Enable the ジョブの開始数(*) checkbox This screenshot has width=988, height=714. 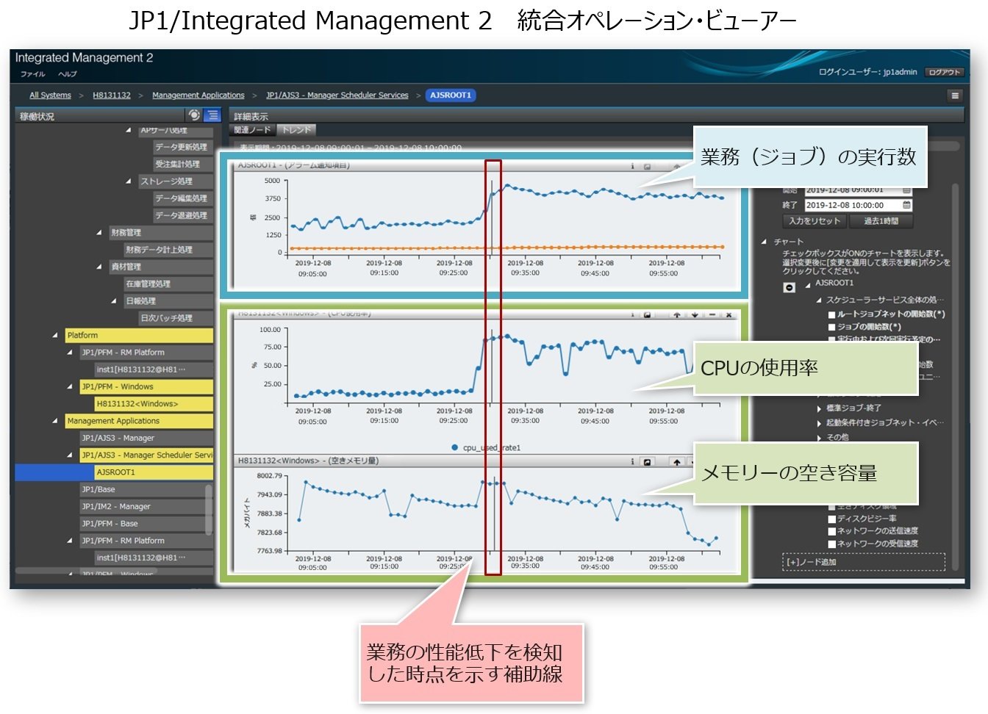click(x=833, y=326)
